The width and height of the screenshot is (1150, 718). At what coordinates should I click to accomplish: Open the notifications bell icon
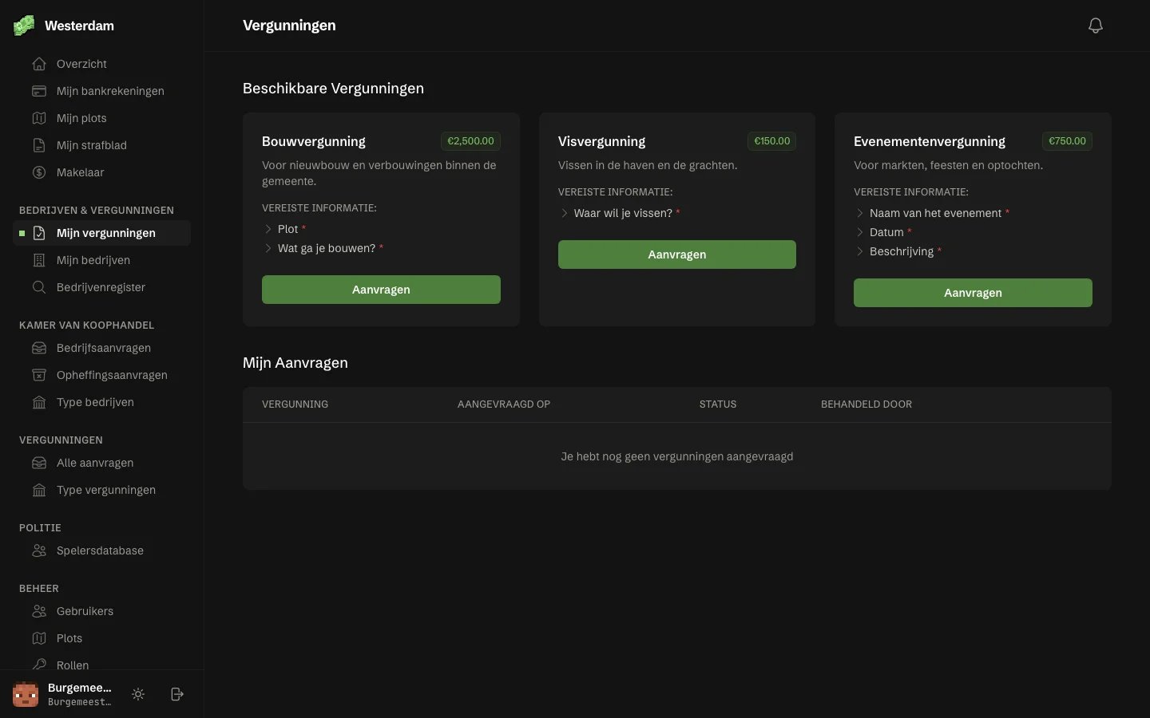(1096, 26)
